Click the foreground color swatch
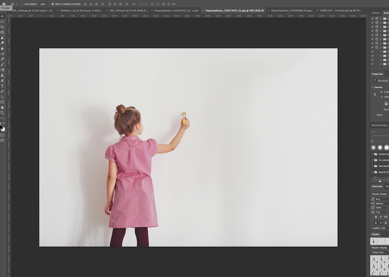Image resolution: width=389 pixels, height=277 pixels. (1, 127)
